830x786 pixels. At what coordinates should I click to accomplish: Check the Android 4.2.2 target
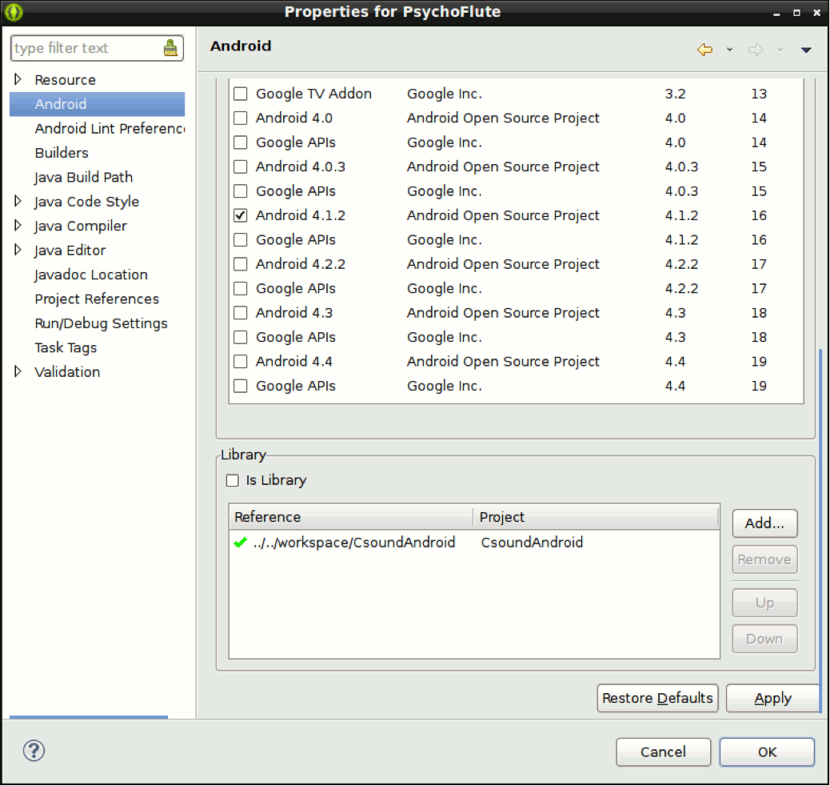pyautogui.click(x=241, y=264)
